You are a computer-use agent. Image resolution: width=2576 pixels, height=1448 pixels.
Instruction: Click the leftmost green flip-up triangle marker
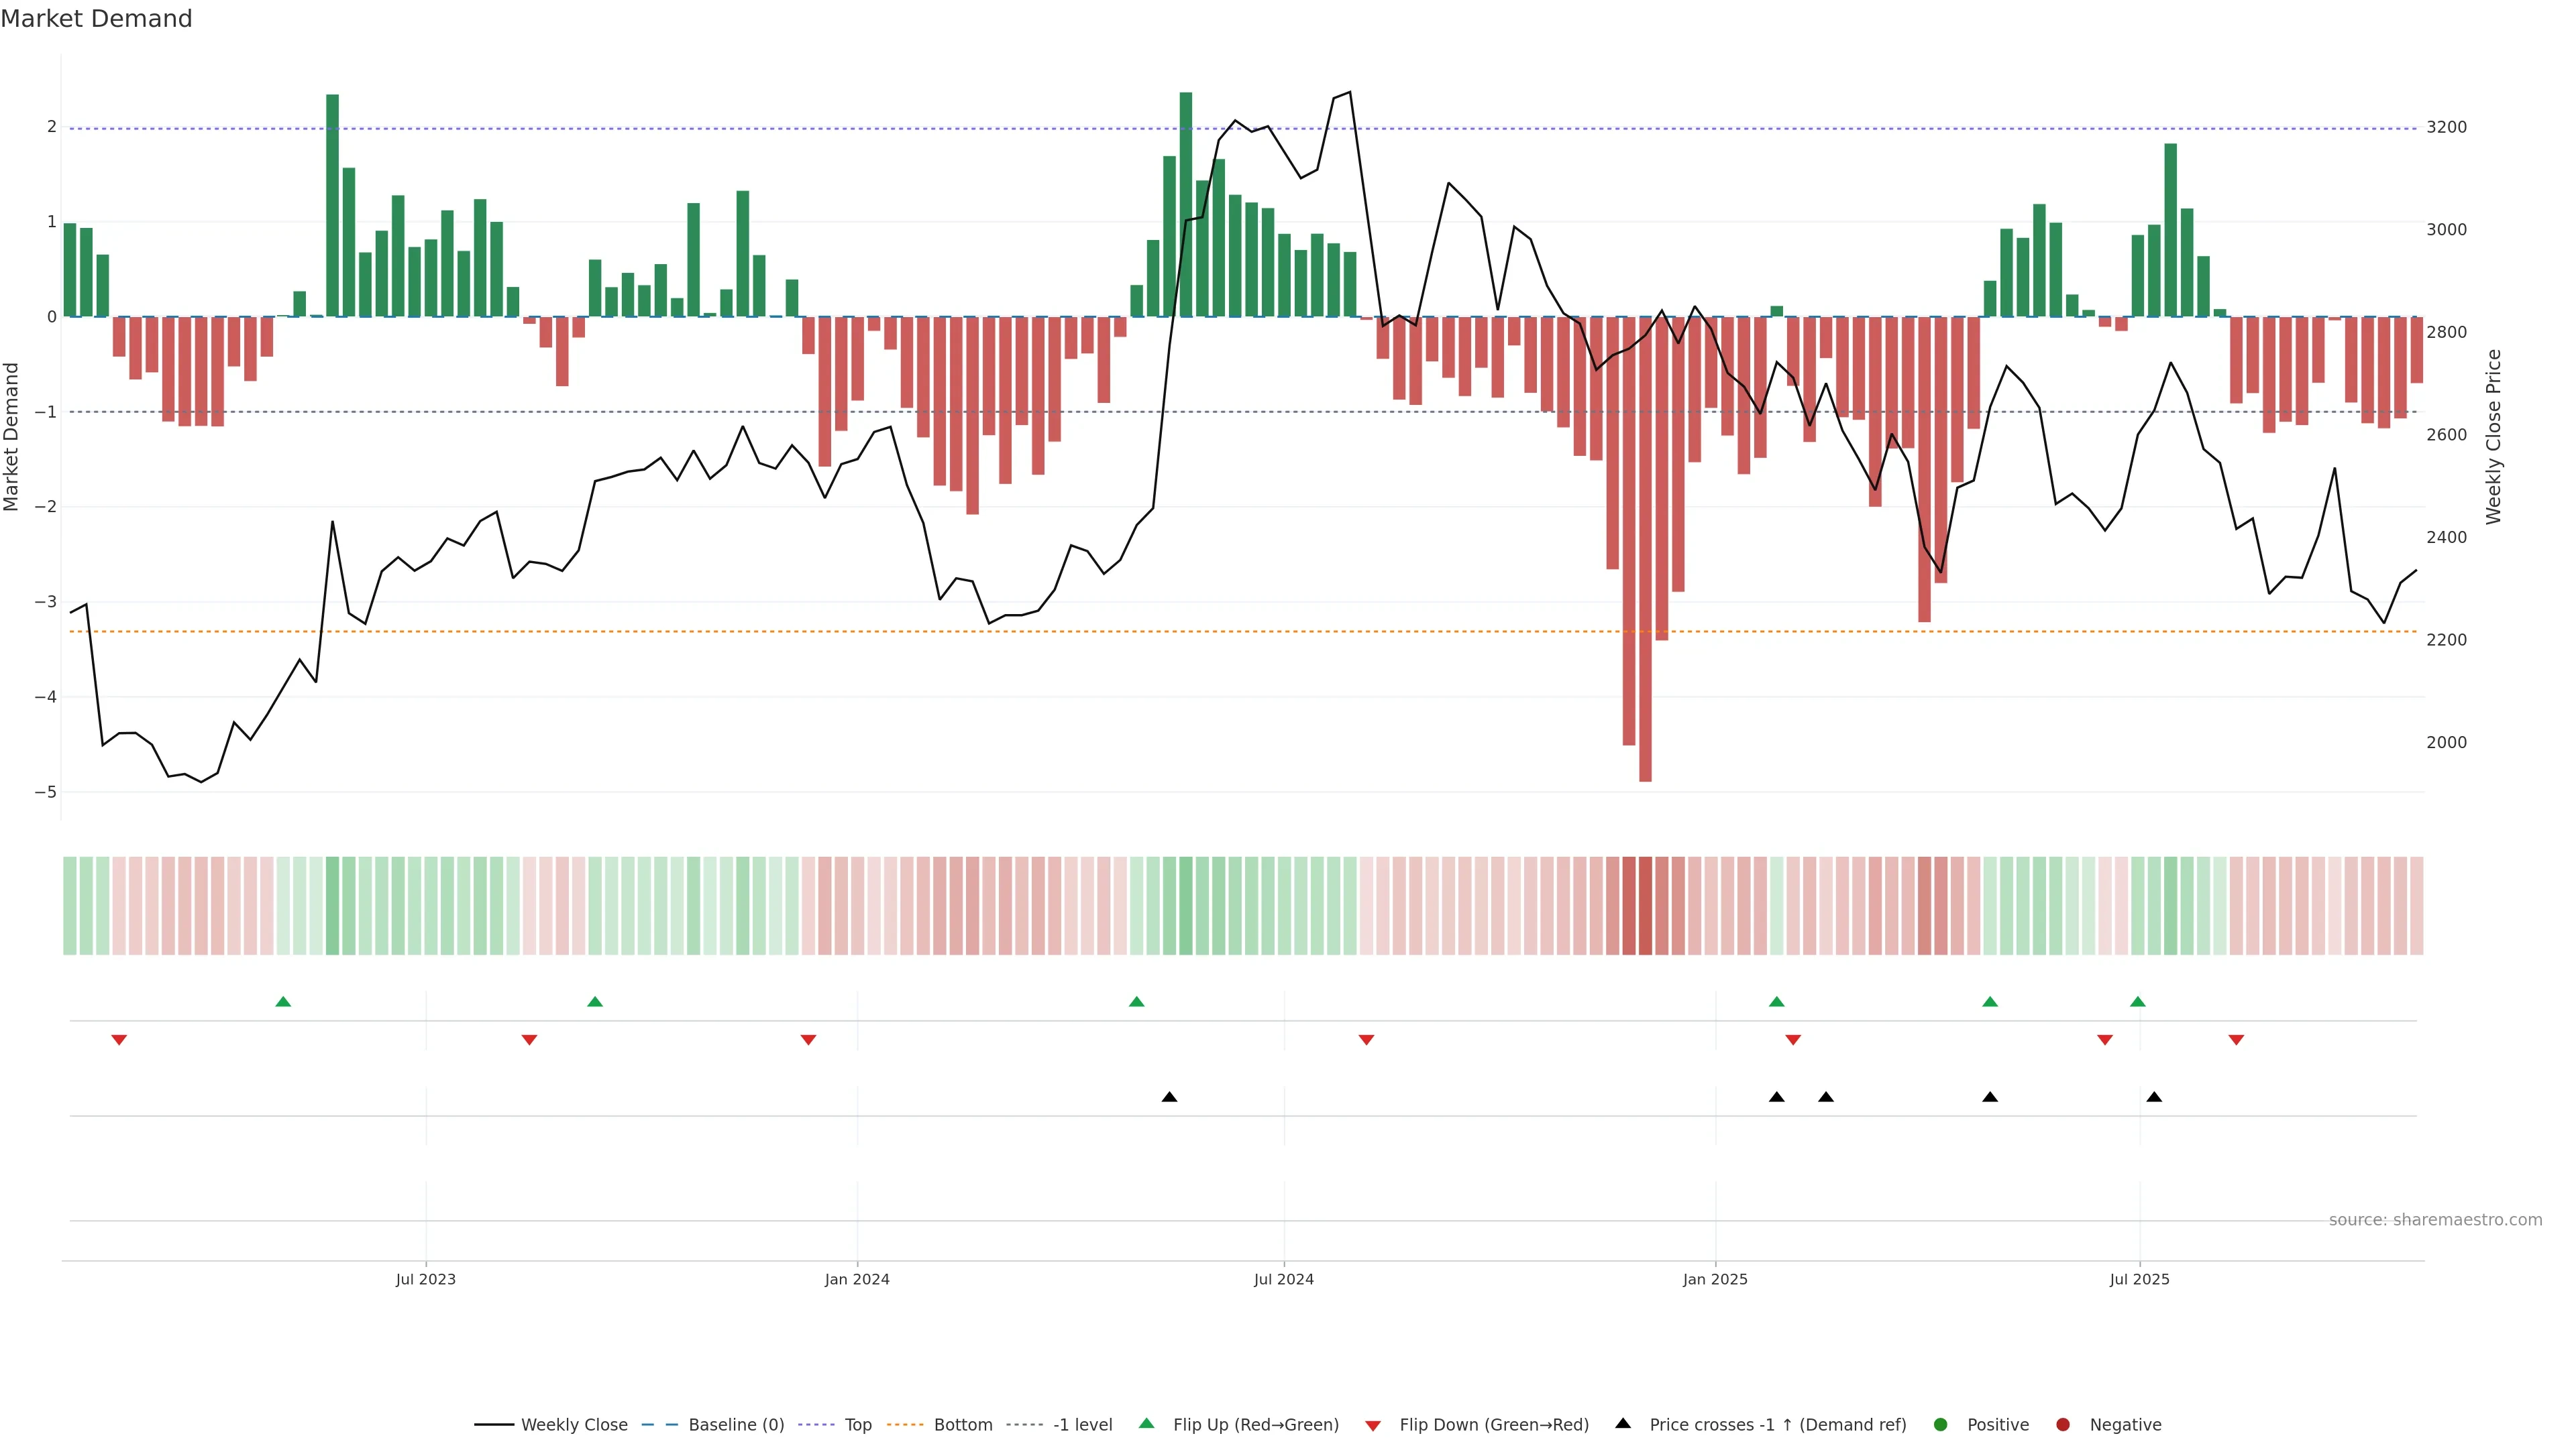(283, 1002)
